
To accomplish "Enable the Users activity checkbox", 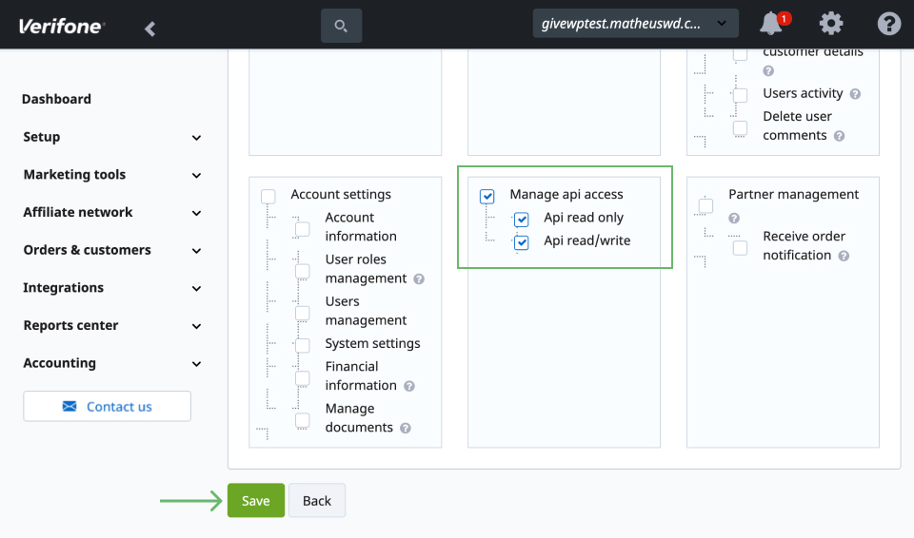I will (741, 95).
